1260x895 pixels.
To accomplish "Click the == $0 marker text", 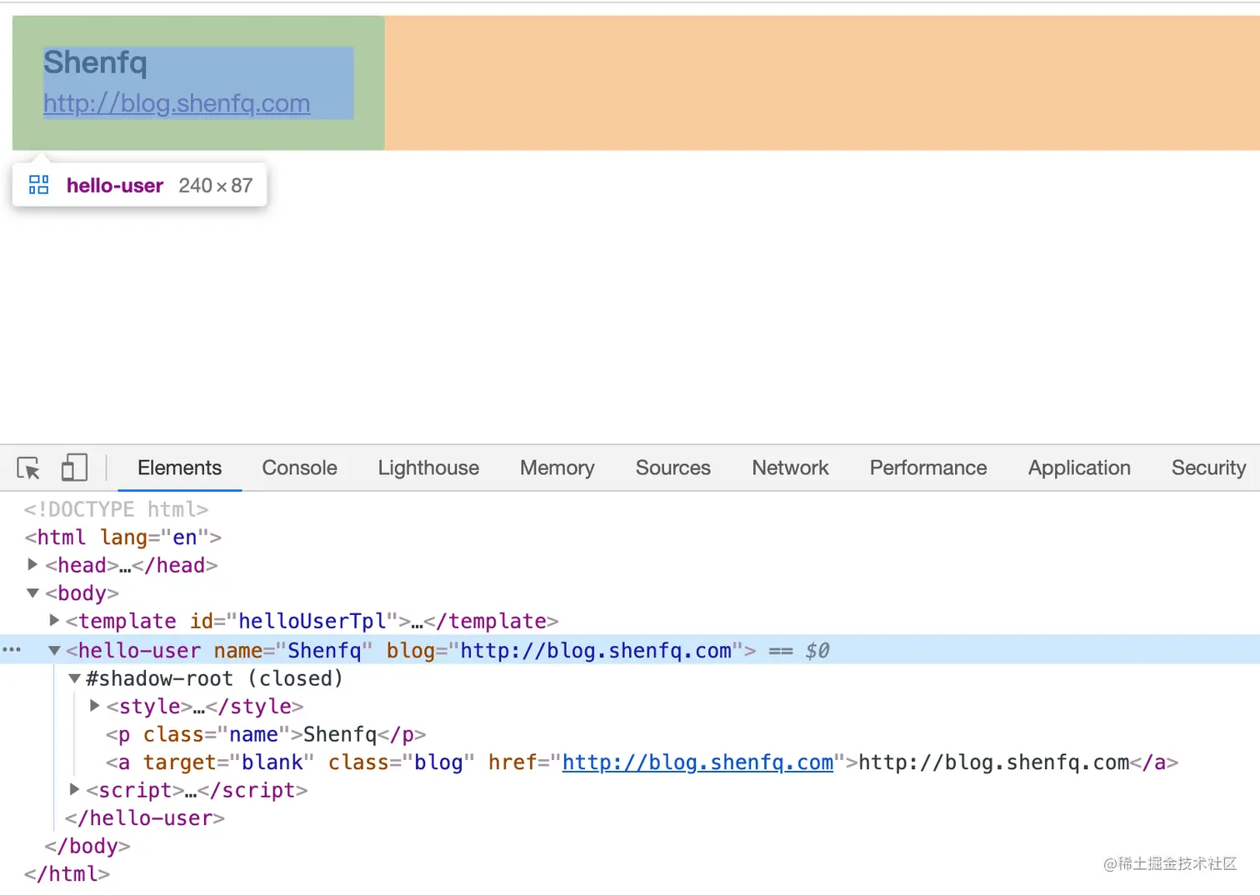I will tap(798, 651).
